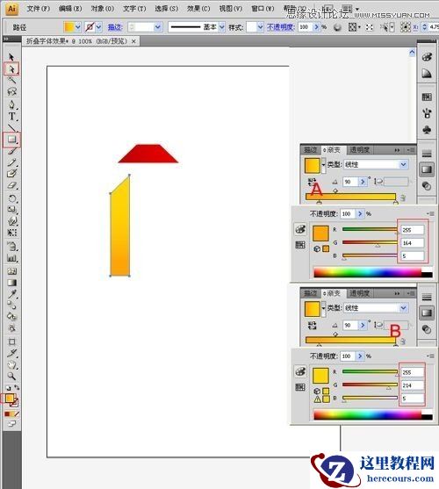Select the Paintbrush tool

[x=11, y=151]
